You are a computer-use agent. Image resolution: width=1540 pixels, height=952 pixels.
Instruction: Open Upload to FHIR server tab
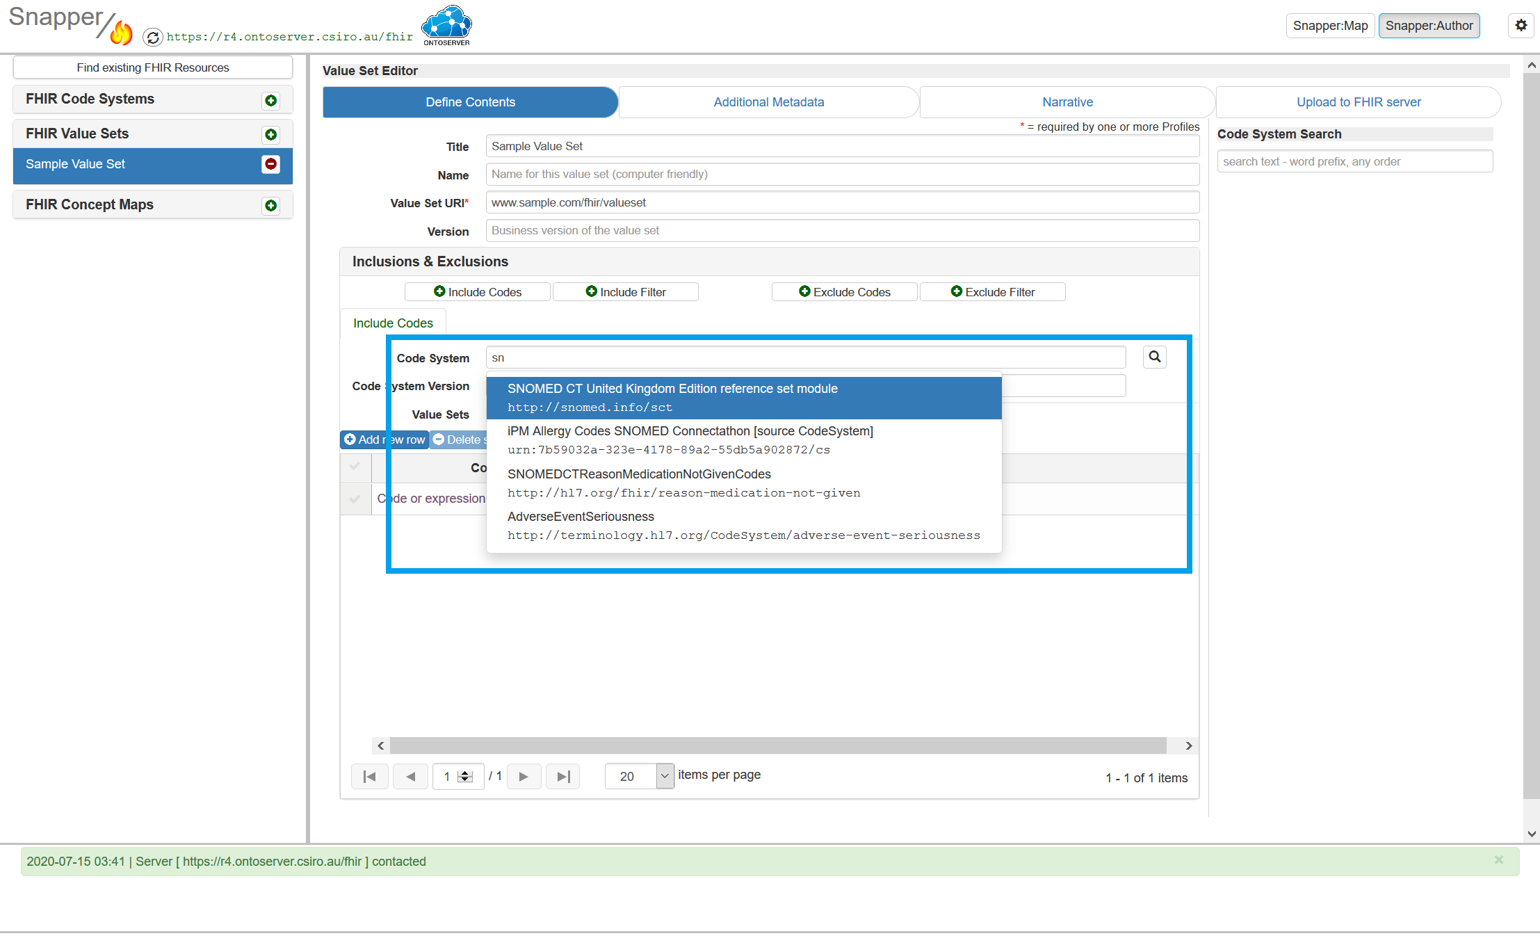click(1359, 102)
